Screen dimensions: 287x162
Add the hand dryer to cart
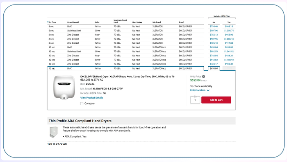(216, 100)
